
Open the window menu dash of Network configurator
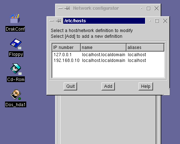(60, 8)
